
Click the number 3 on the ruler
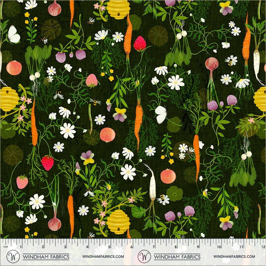point(65,247)
